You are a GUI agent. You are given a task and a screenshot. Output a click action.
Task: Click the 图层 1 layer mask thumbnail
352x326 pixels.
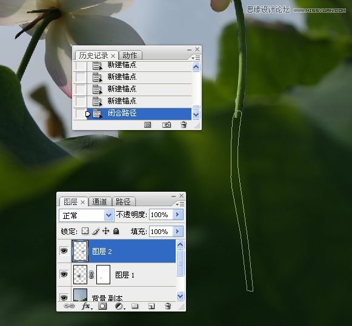(x=103, y=275)
